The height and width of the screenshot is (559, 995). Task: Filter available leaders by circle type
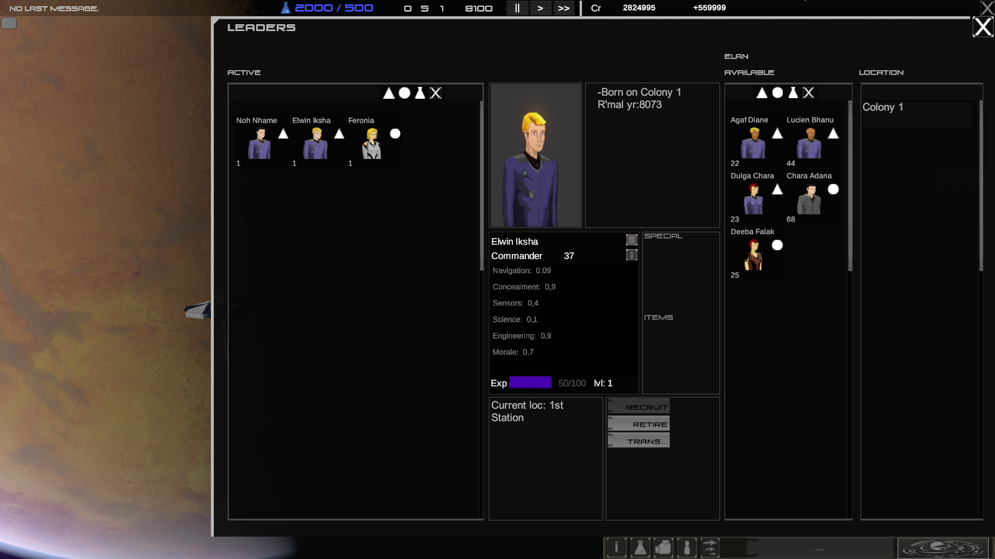click(777, 93)
